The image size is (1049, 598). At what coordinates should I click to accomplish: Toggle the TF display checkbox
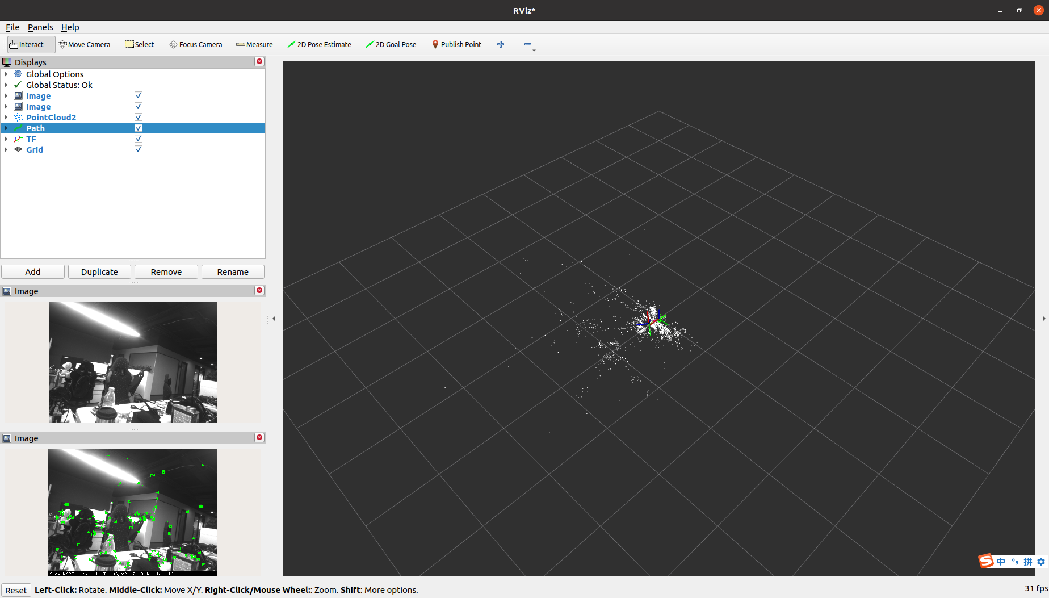click(139, 139)
